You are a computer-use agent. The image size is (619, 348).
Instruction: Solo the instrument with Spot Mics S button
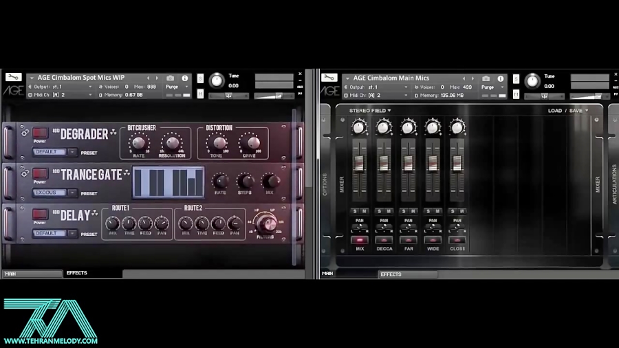[200, 78]
